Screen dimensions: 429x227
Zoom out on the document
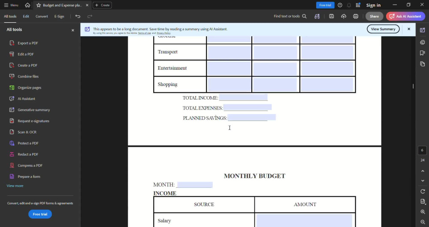pyautogui.click(x=423, y=222)
